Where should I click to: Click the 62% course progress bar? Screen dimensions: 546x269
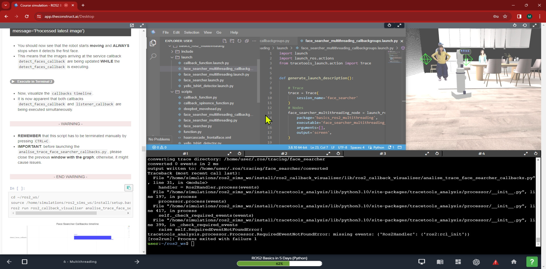279,264
